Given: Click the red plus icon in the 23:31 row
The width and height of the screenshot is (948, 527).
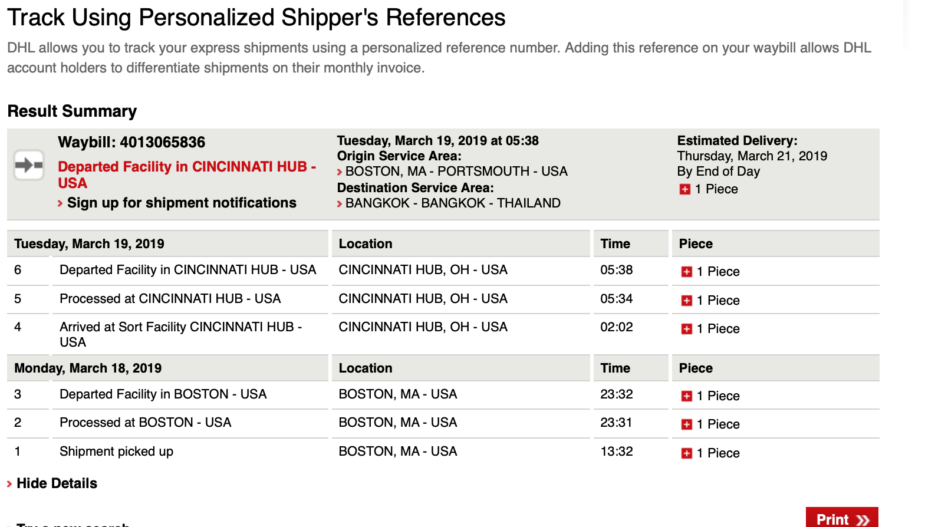Looking at the screenshot, I should (x=686, y=424).
